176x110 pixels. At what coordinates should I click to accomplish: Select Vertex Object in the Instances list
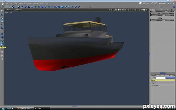[163, 85]
